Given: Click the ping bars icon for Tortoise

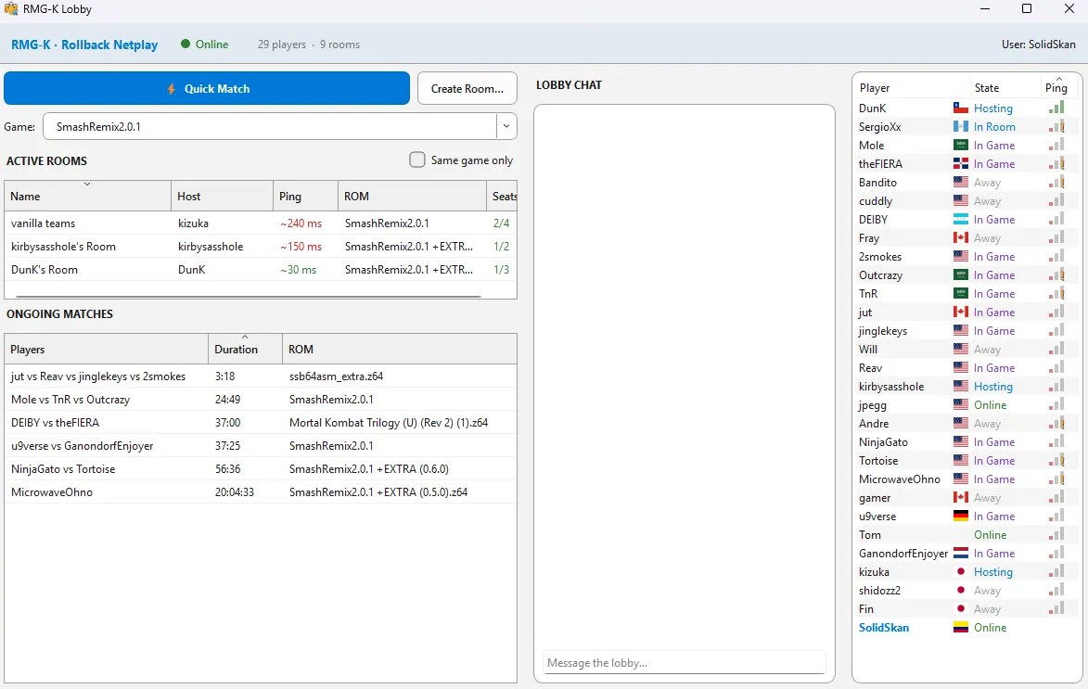Looking at the screenshot, I should point(1056,460).
